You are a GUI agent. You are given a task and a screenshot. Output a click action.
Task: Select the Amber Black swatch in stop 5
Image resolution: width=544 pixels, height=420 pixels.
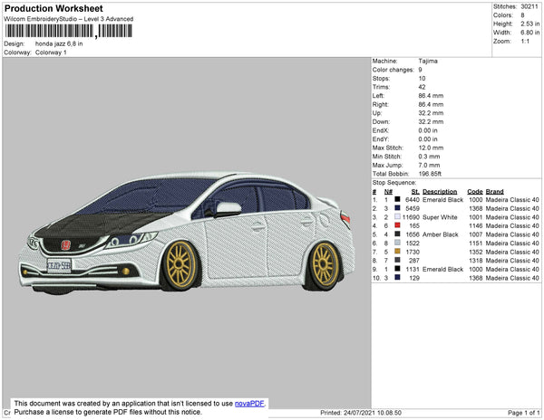[x=396, y=234]
